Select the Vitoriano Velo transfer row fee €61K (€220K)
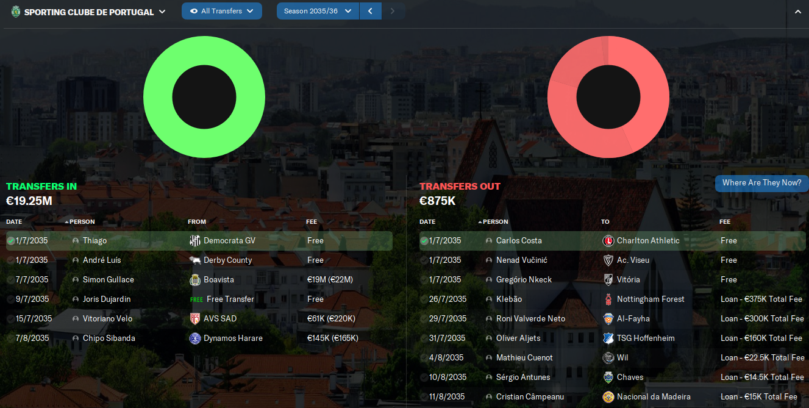 (x=332, y=319)
